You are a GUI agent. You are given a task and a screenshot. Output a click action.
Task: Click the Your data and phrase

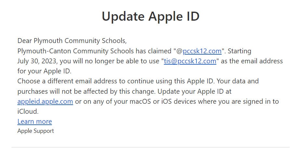pyautogui.click(x=238, y=81)
